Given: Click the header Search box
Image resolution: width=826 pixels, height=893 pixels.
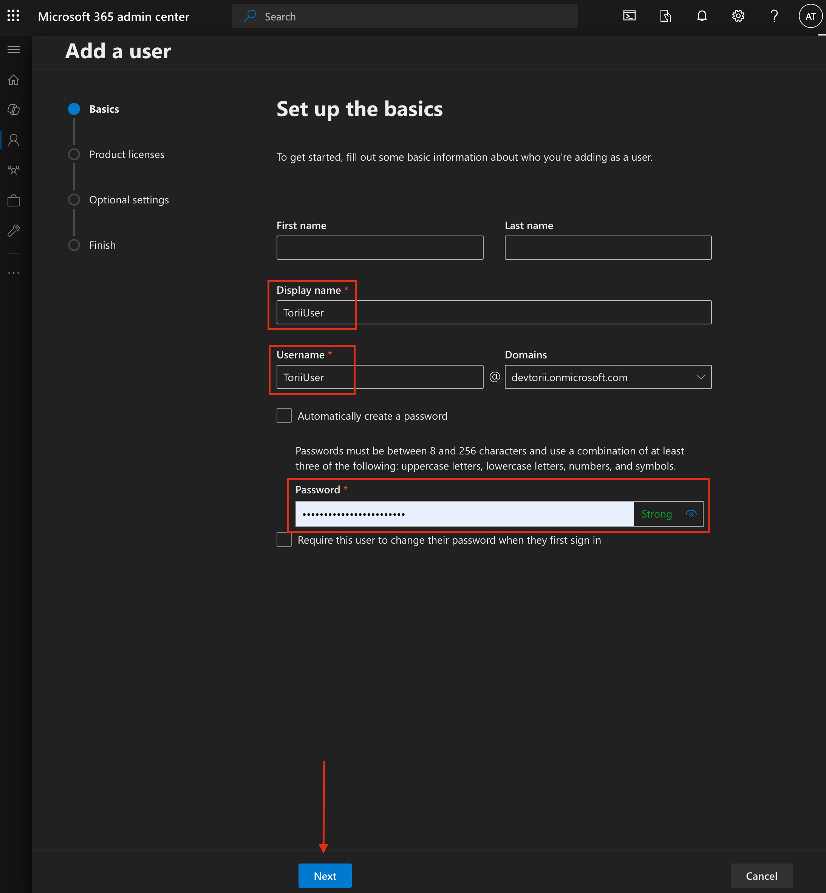Looking at the screenshot, I should (x=405, y=16).
